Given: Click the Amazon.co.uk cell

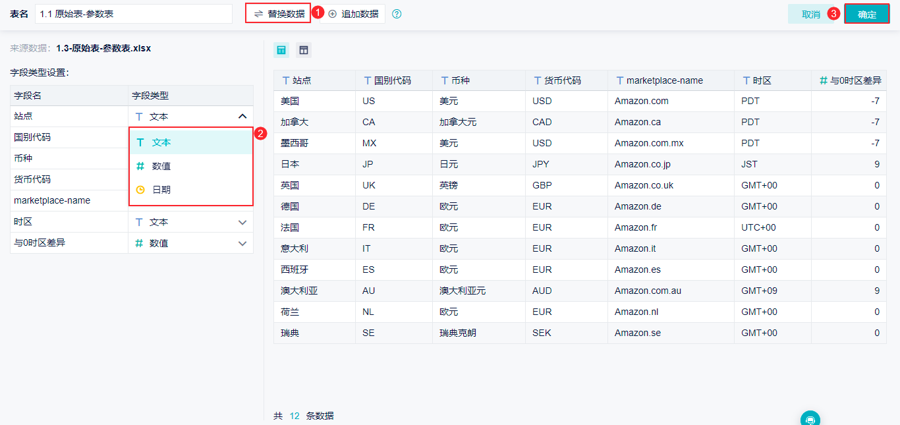Looking at the screenshot, I should pos(671,185).
